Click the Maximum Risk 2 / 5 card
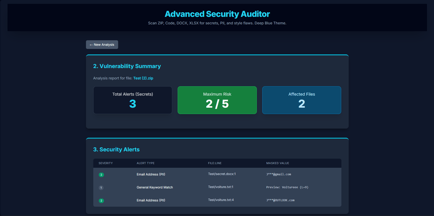This screenshot has width=434, height=216. [x=217, y=100]
